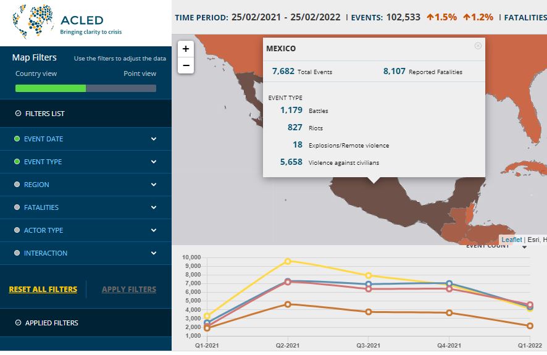This screenshot has height=355, width=547.
Task: Click the Country/Point view slider bar
Action: tap(86, 88)
